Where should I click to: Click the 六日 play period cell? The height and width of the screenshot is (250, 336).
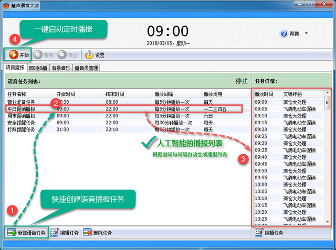[x=208, y=116]
